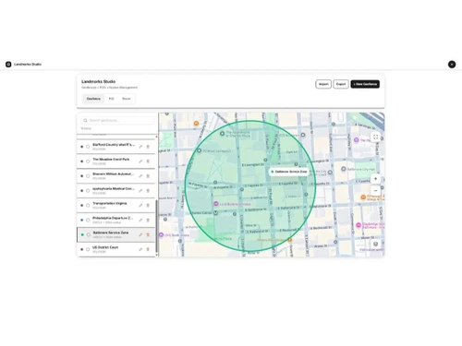Click the geofence list scrollbar thumb
The image size is (462, 346).
[156, 226]
